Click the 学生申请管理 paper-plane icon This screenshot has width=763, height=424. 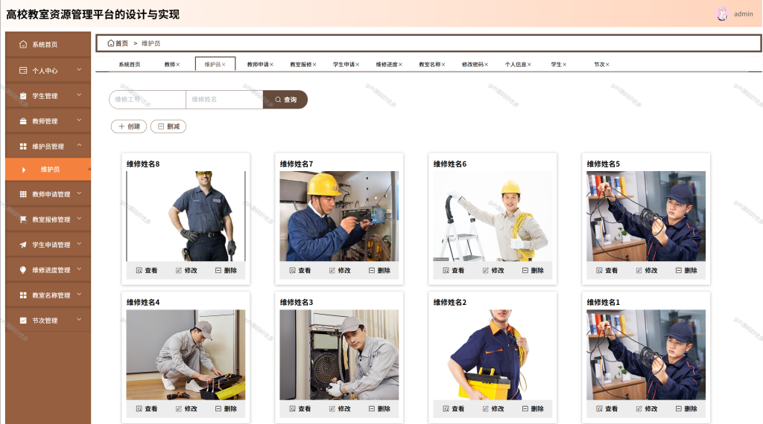23,244
